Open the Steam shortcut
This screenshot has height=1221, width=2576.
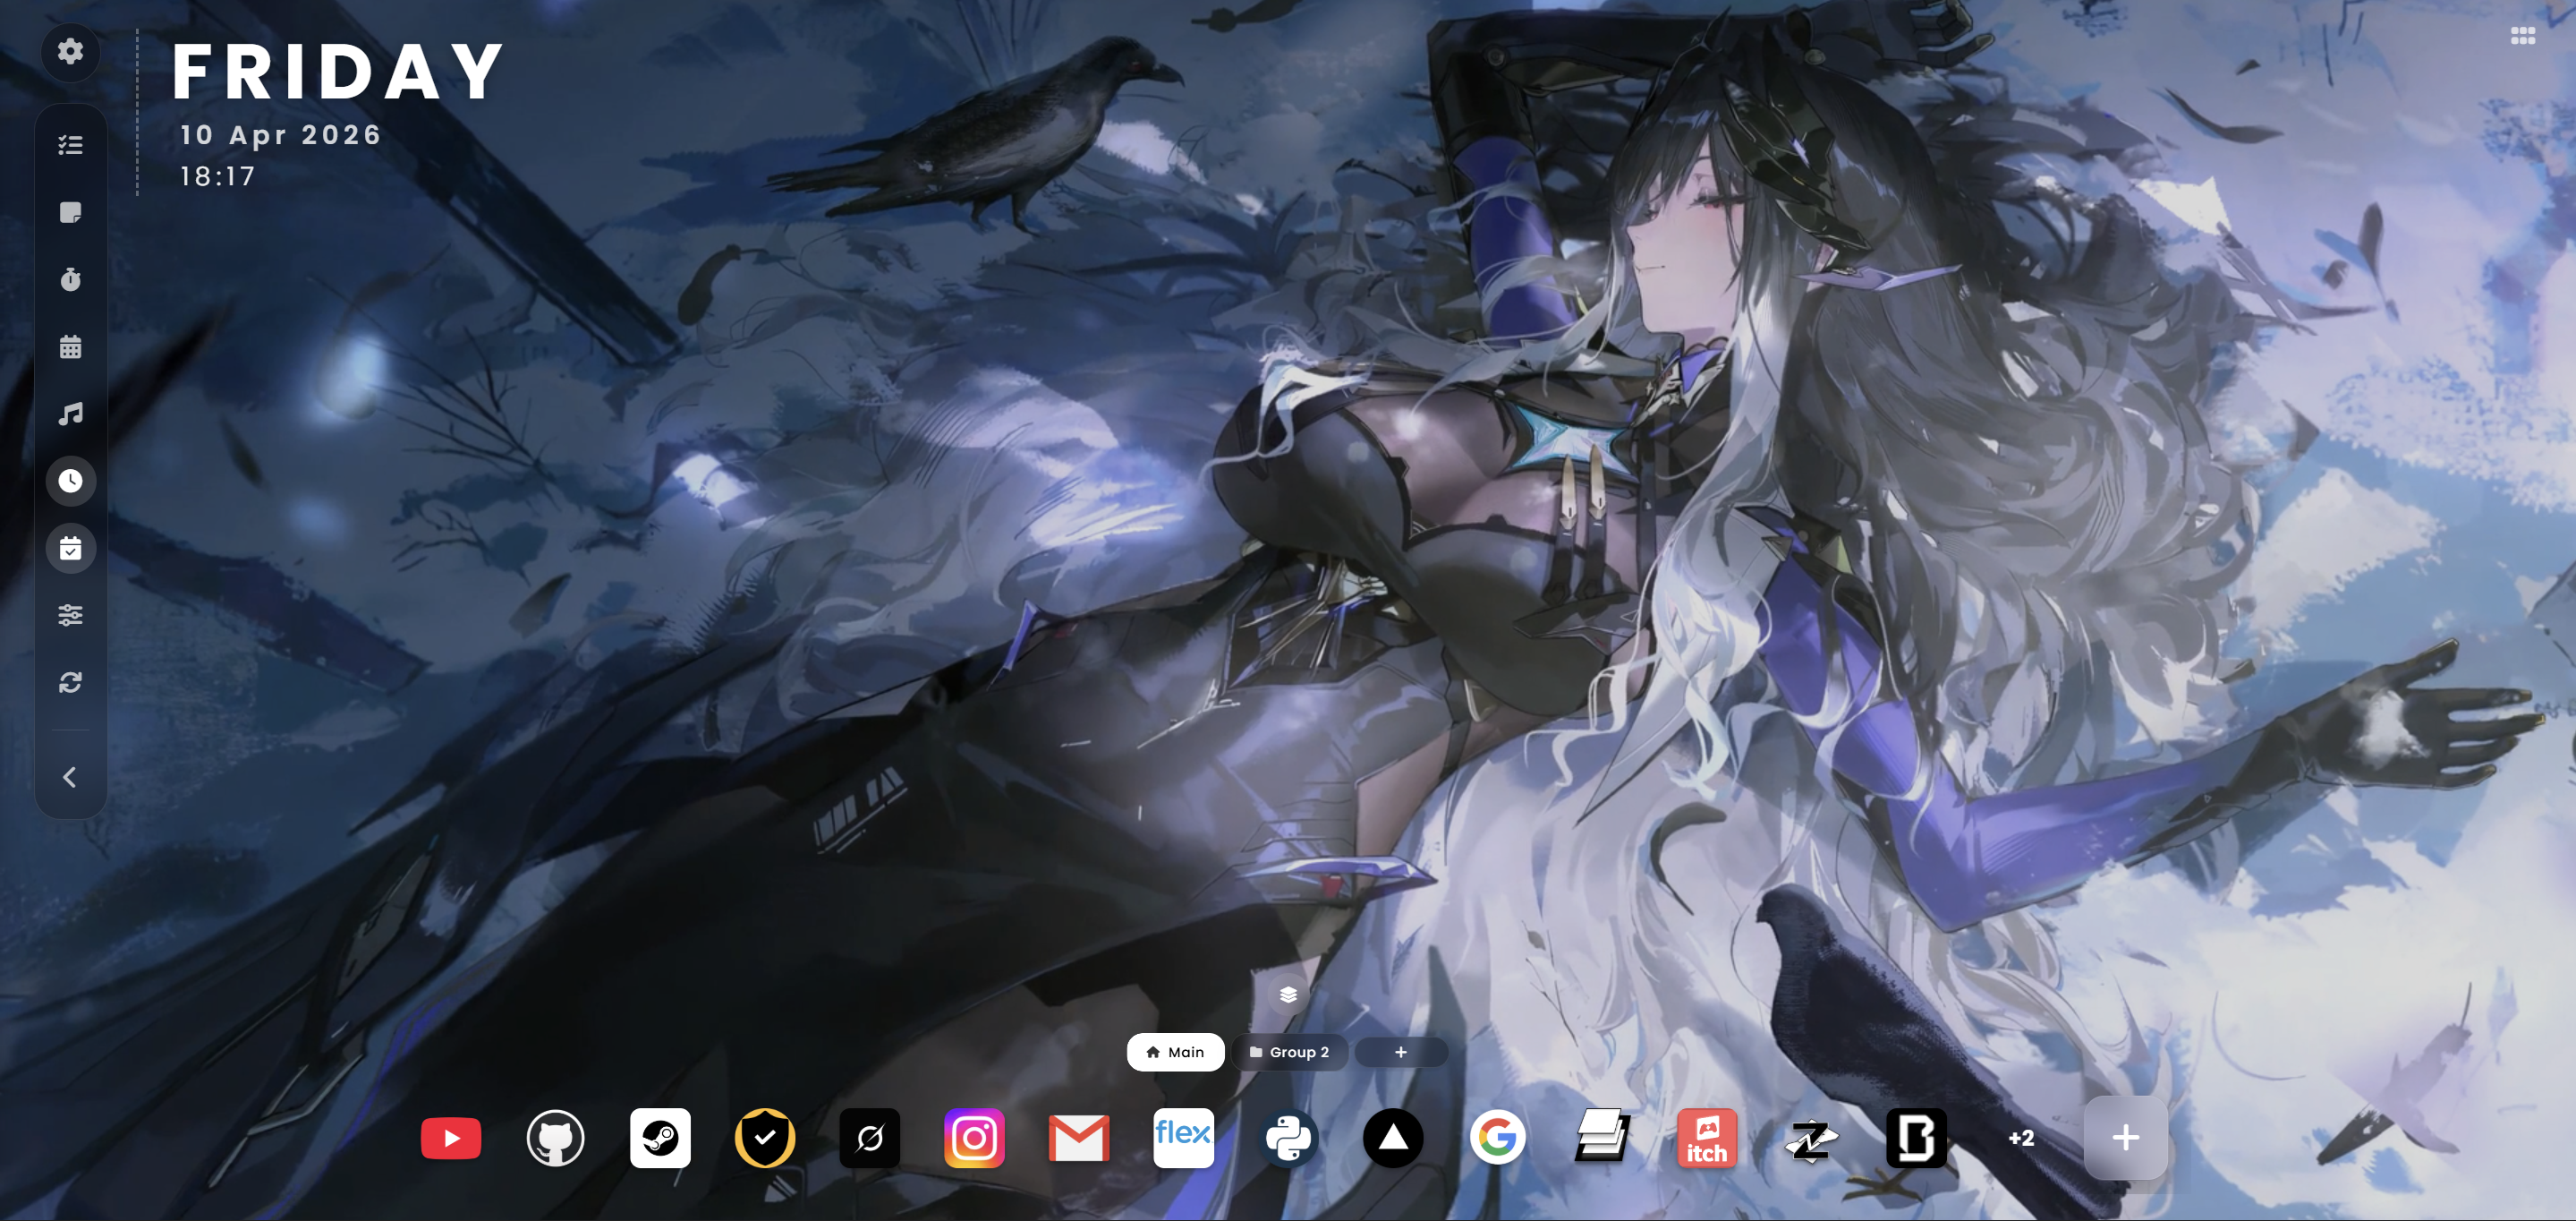click(660, 1138)
